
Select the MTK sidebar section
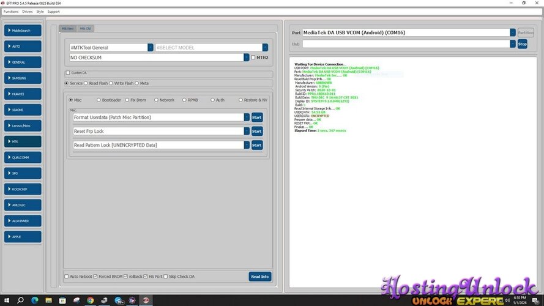(23, 141)
